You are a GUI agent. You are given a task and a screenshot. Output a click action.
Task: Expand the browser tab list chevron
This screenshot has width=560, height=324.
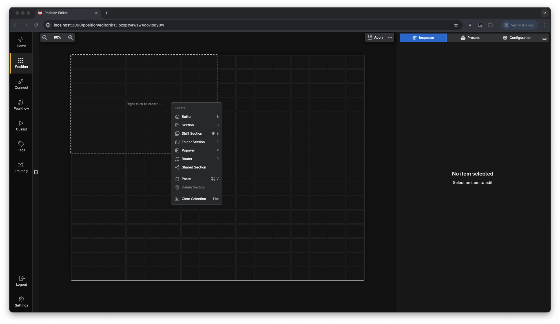point(544,13)
